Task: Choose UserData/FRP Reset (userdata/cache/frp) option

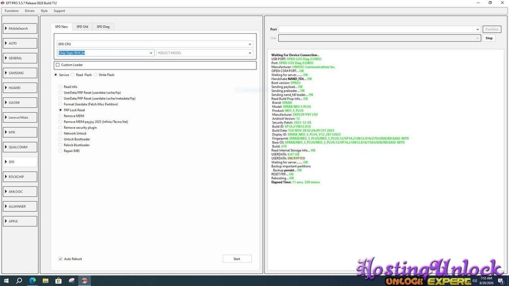Action: click(60, 93)
